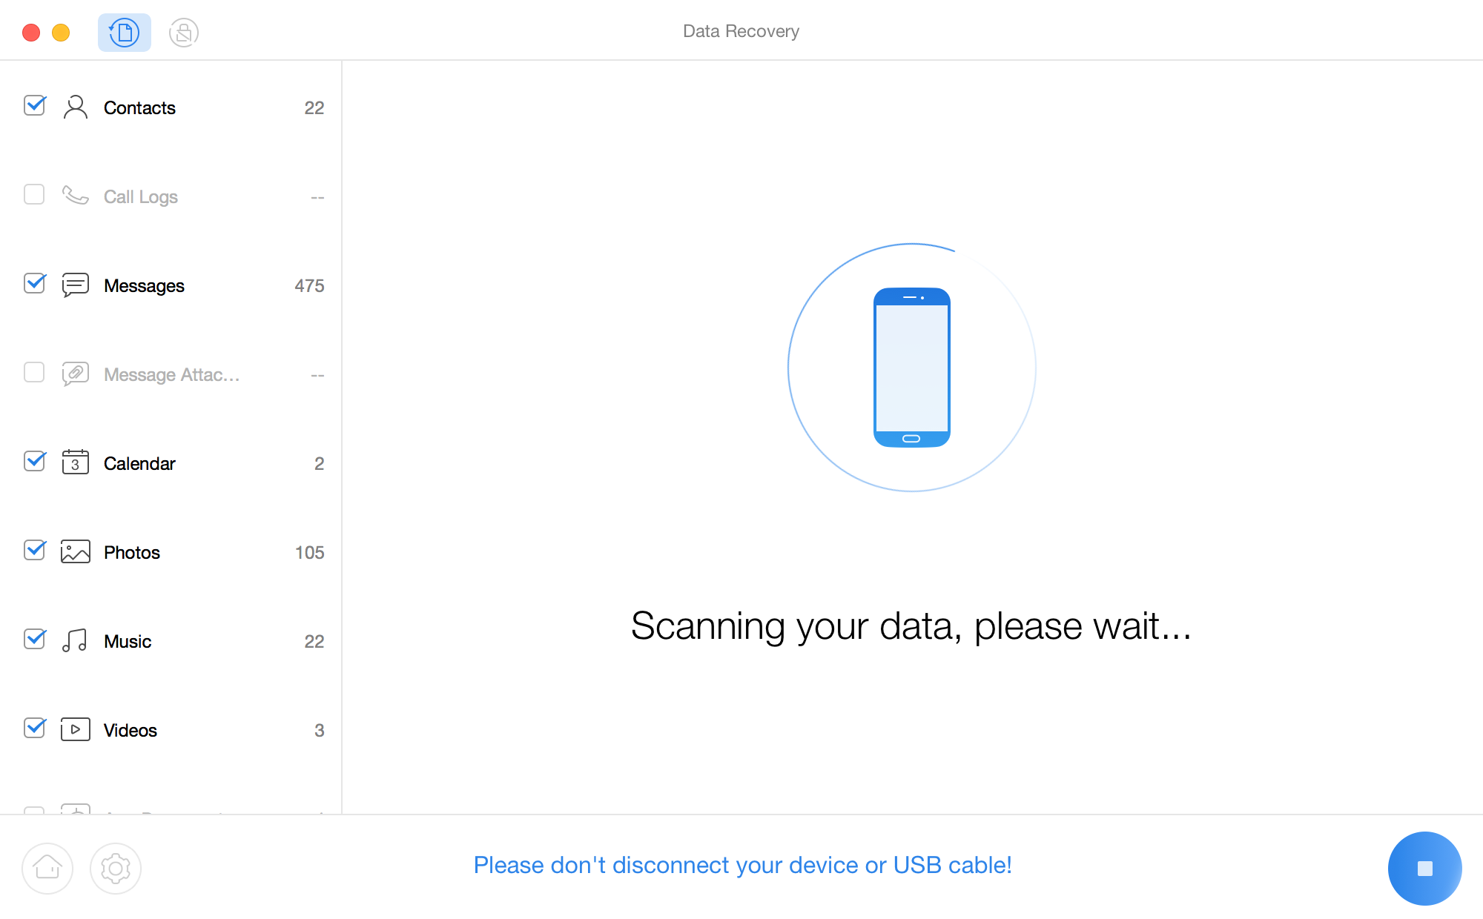Viewport: 1483px width, 919px height.
Task: Select the Calendar category row
Action: pos(139,464)
